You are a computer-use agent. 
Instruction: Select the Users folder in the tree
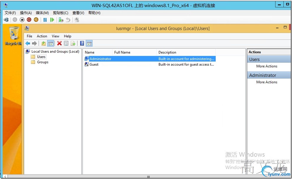(41, 57)
